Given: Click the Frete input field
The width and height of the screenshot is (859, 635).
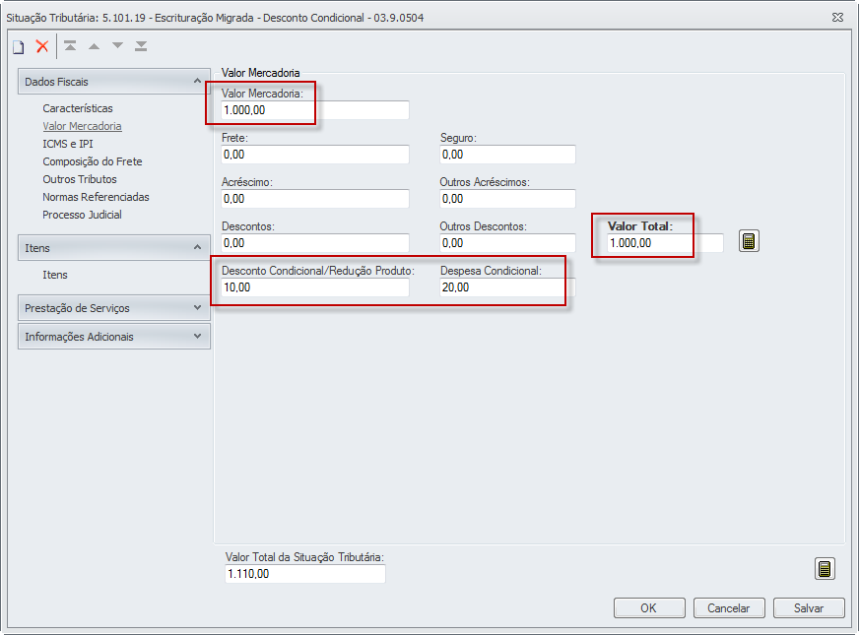Looking at the screenshot, I should (314, 155).
